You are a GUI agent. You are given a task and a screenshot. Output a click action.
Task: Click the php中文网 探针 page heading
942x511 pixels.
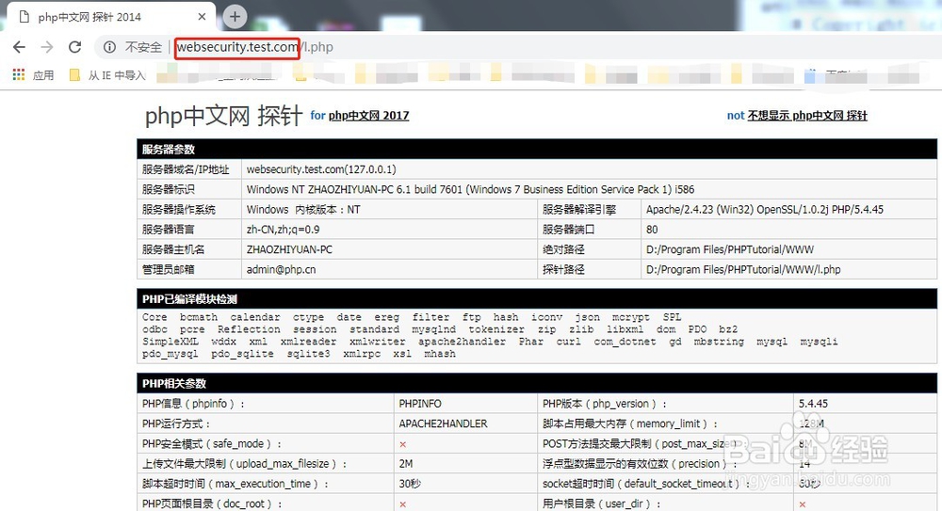[223, 116]
